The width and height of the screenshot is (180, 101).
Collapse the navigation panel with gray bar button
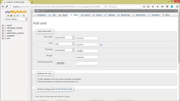click(33, 11)
